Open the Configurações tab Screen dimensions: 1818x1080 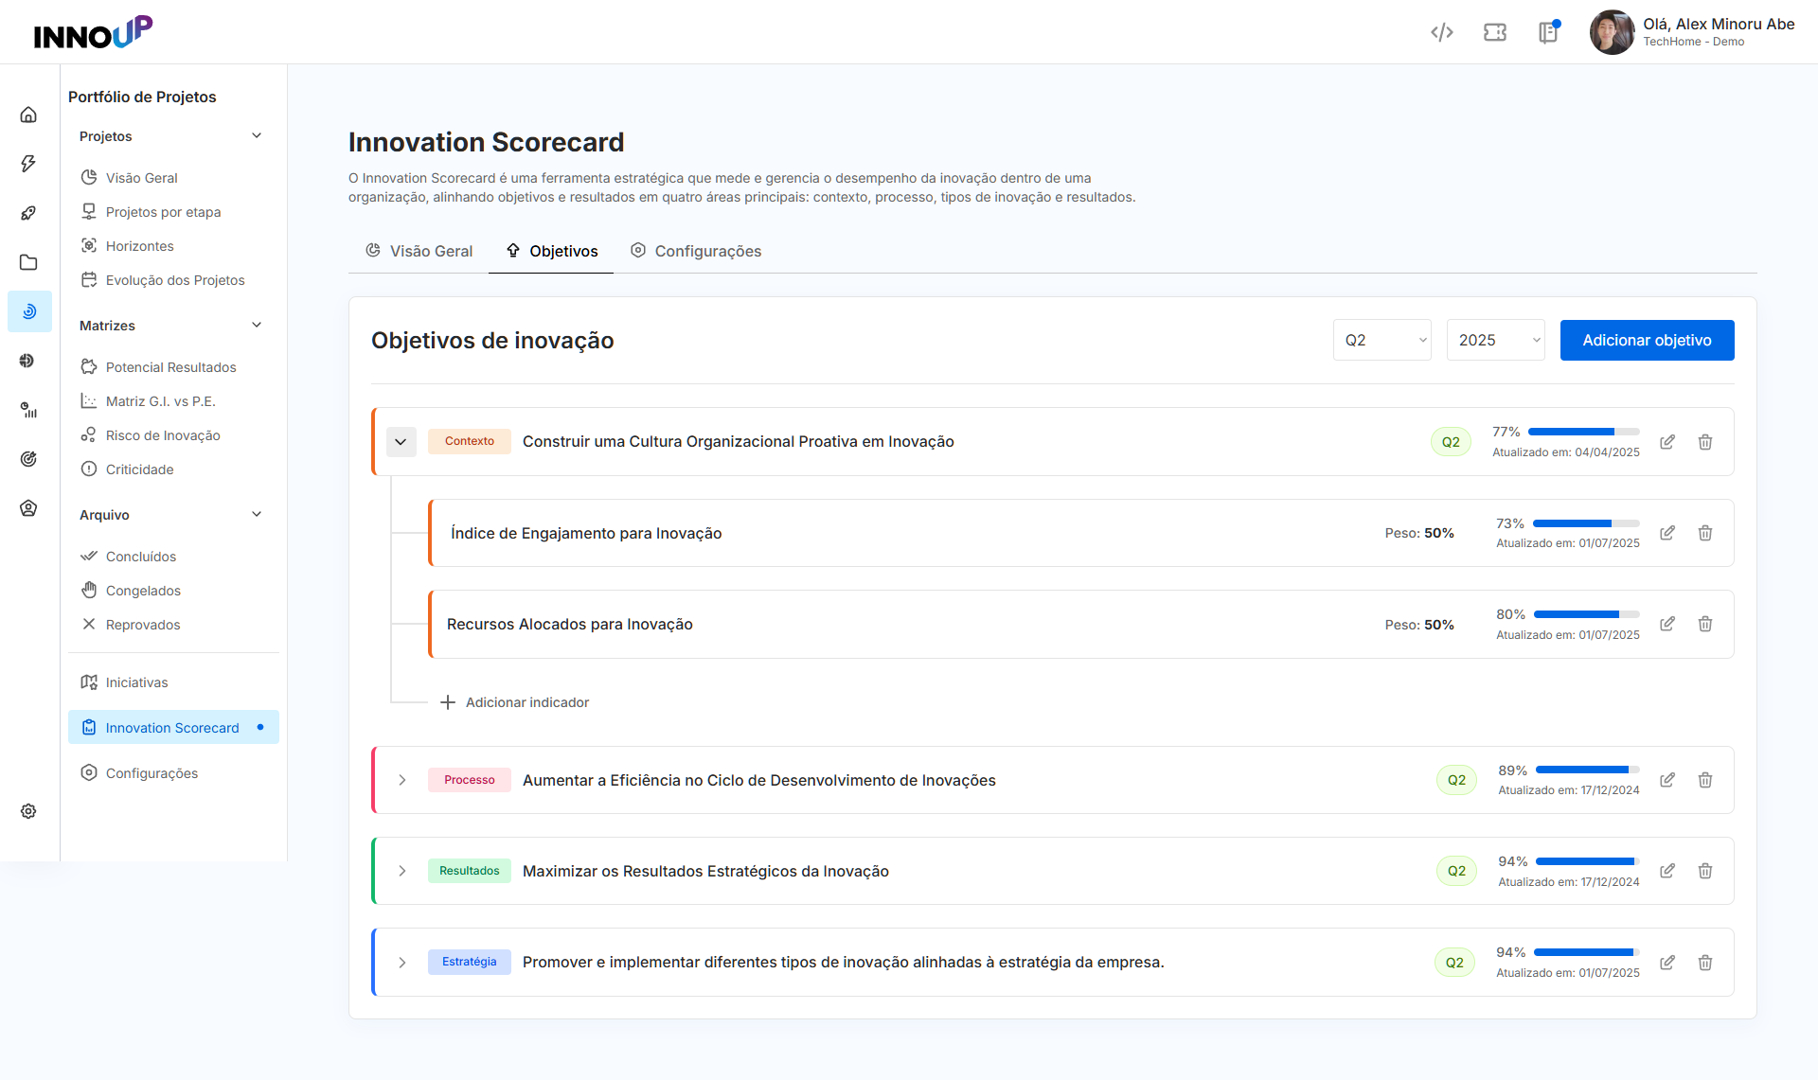pyautogui.click(x=696, y=251)
